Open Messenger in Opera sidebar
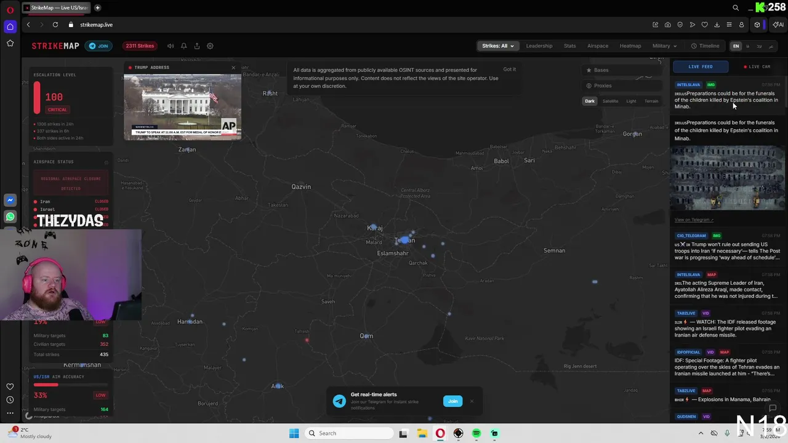Viewport: 788px width, 443px height. [10, 201]
